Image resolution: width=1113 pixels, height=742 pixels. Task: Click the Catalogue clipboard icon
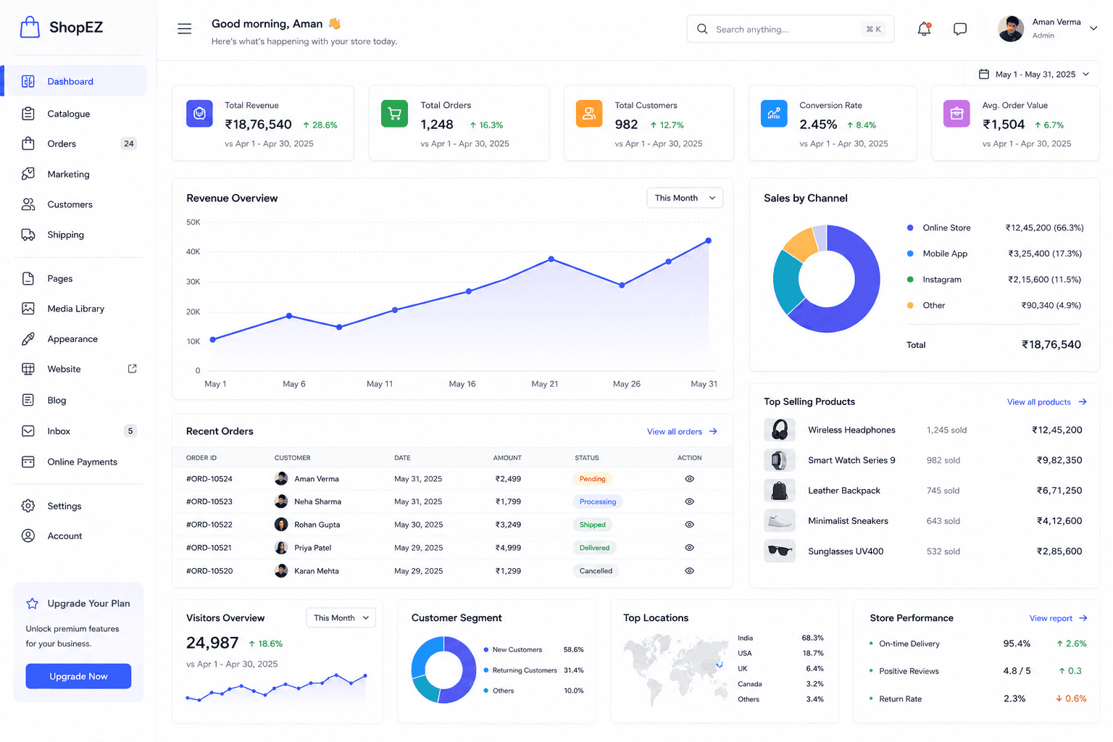(x=28, y=114)
